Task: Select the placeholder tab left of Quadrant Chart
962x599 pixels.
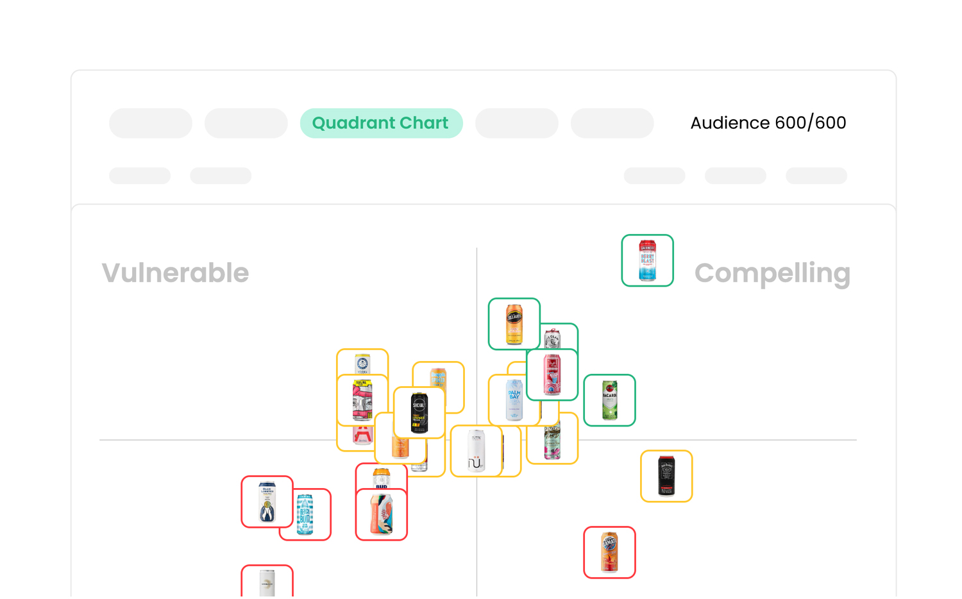Action: [246, 123]
